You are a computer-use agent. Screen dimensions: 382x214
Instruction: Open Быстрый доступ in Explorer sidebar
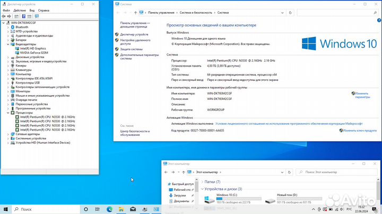[180, 184]
